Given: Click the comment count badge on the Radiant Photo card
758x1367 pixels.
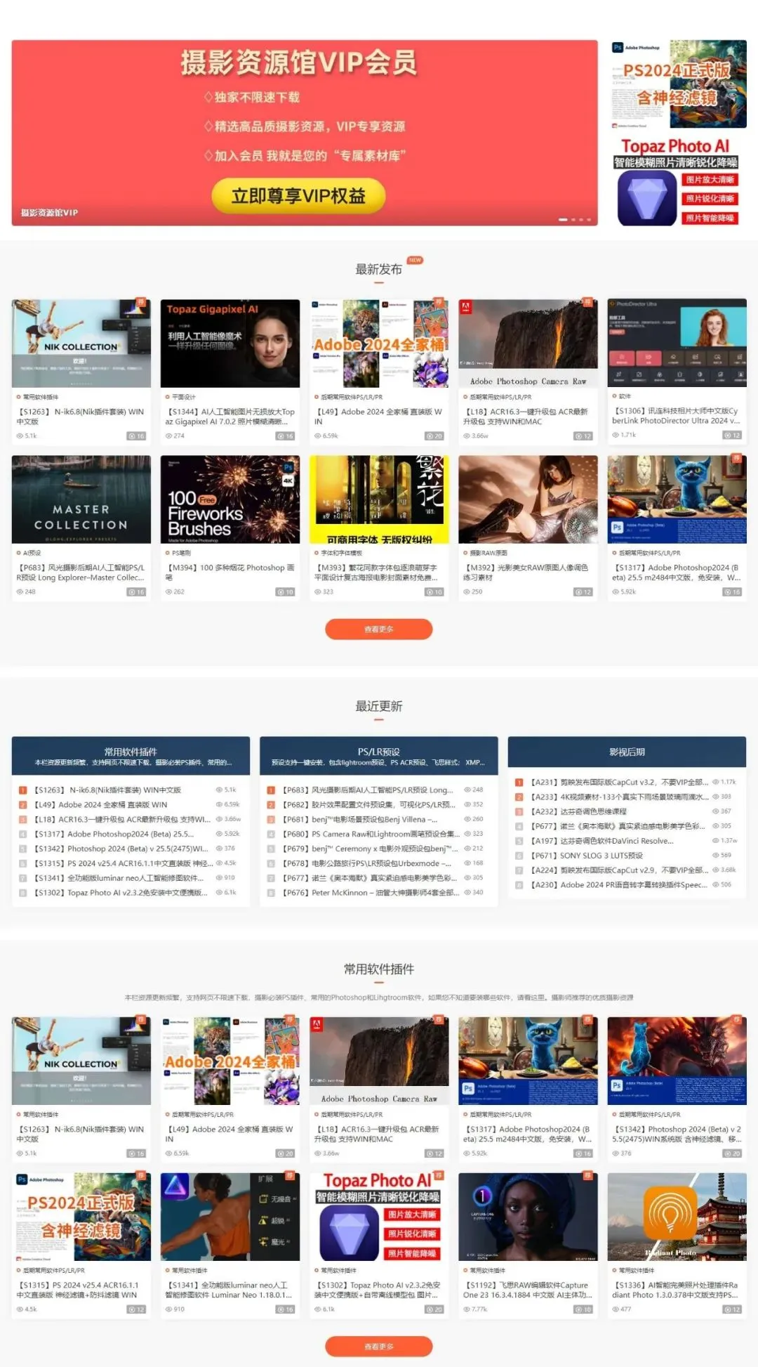Looking at the screenshot, I should 732,1309.
